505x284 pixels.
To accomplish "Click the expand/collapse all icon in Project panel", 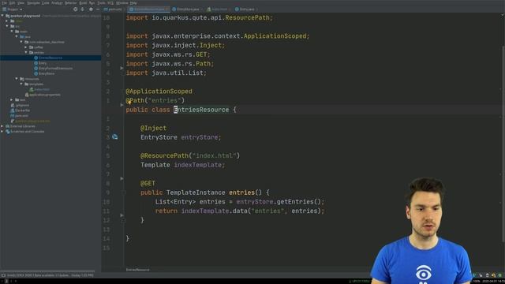I will (82, 9).
